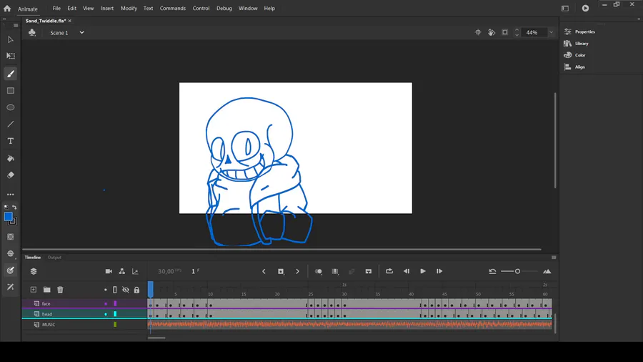Select the Brush tool

tap(11, 74)
